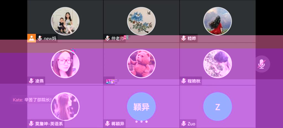Select the 程艳秋 name label
This screenshot has width=283, height=128.
tap(194, 81)
